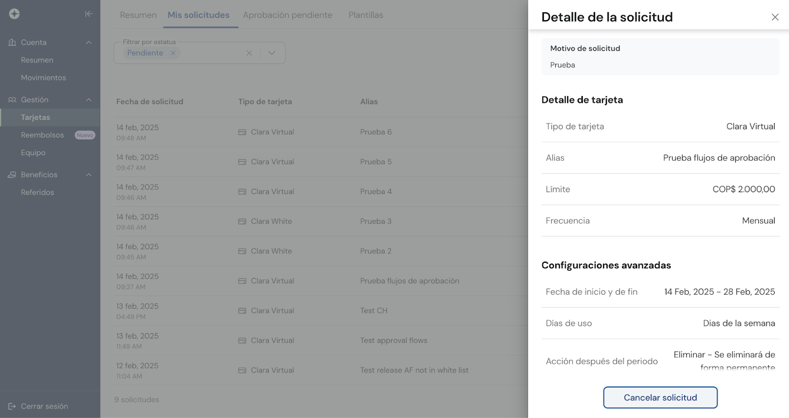This screenshot has width=789, height=418.
Task: Collapse the Beneficios section
Action: point(89,174)
